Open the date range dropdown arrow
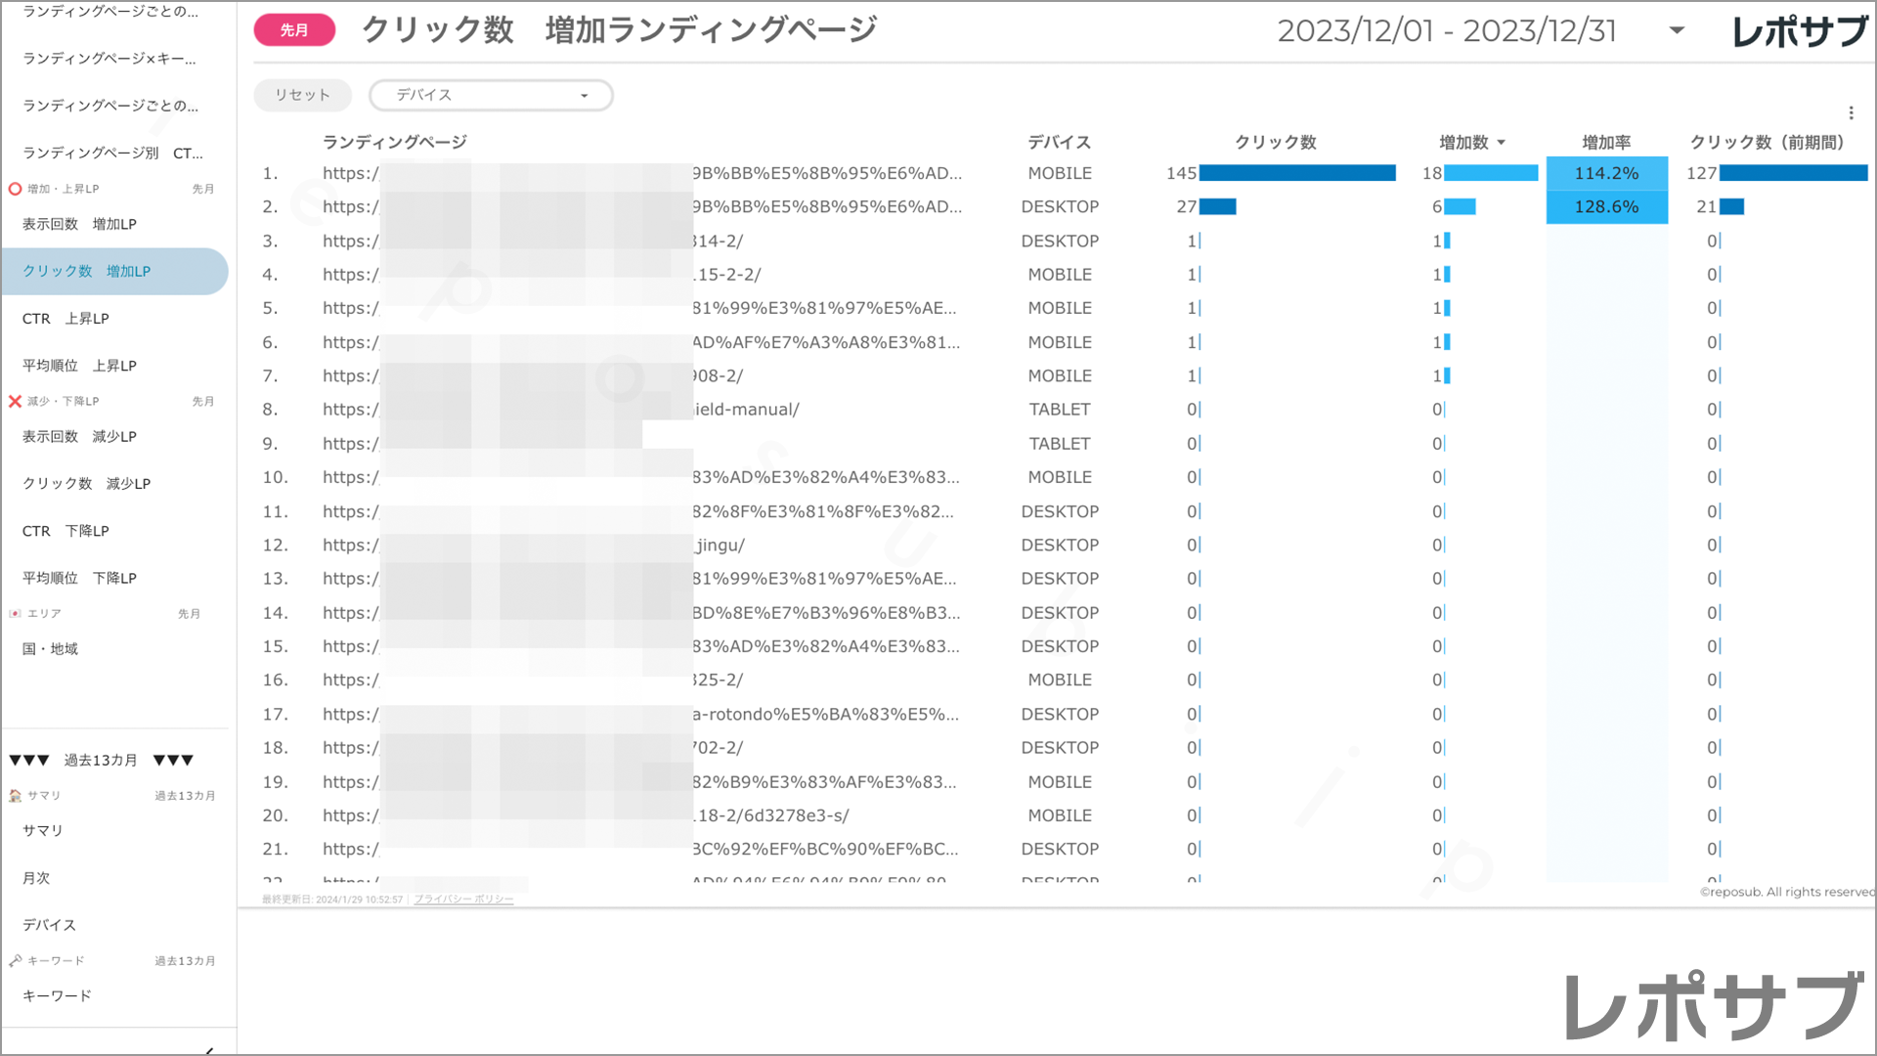This screenshot has height=1056, width=1877. coord(1677,30)
